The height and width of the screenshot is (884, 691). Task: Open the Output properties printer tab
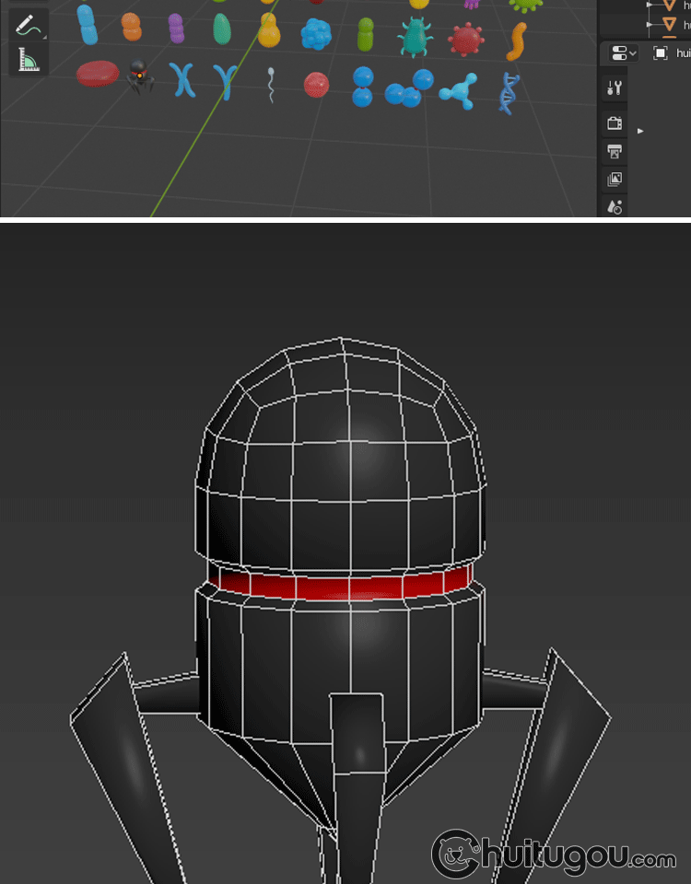[615, 151]
